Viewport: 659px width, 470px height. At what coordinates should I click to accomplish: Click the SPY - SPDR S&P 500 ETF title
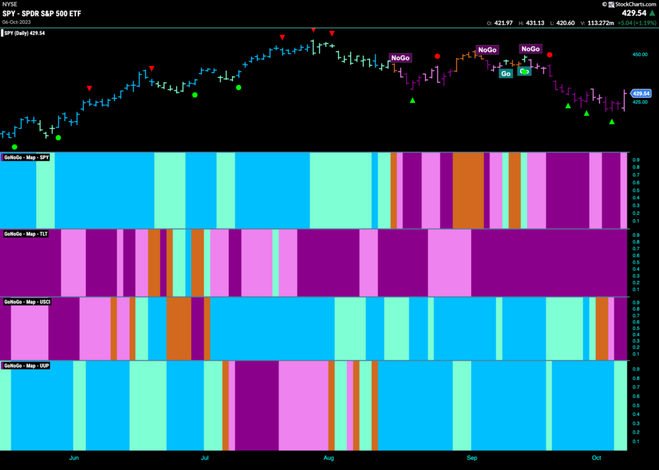(x=42, y=12)
